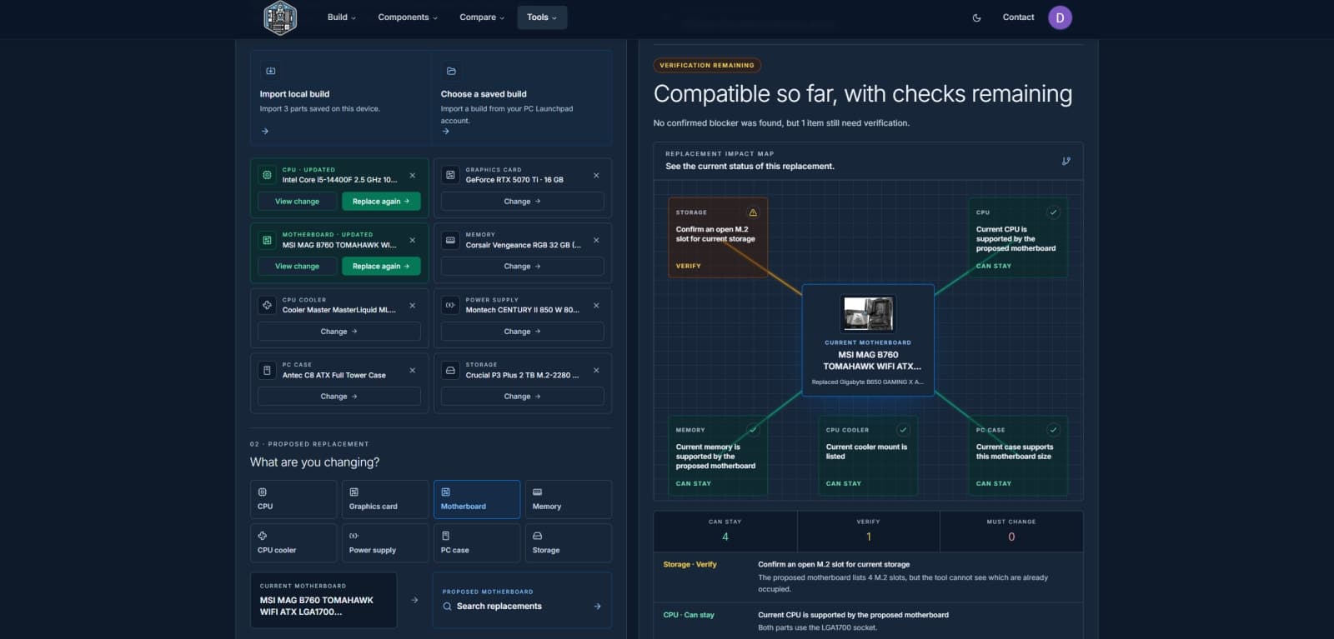Remove the Crucial P3 Plus storage part
Image resolution: width=1334 pixels, height=639 pixels.
tap(596, 371)
